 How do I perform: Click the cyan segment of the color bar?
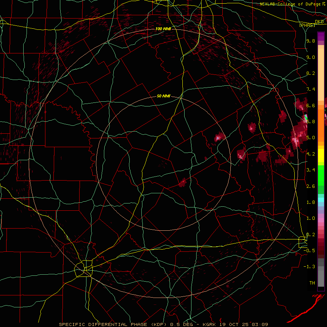[x=321, y=200]
